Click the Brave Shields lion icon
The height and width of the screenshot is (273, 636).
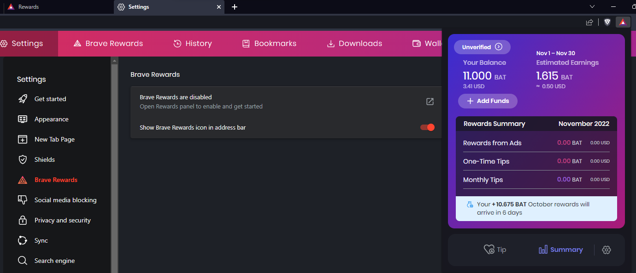pyautogui.click(x=607, y=22)
